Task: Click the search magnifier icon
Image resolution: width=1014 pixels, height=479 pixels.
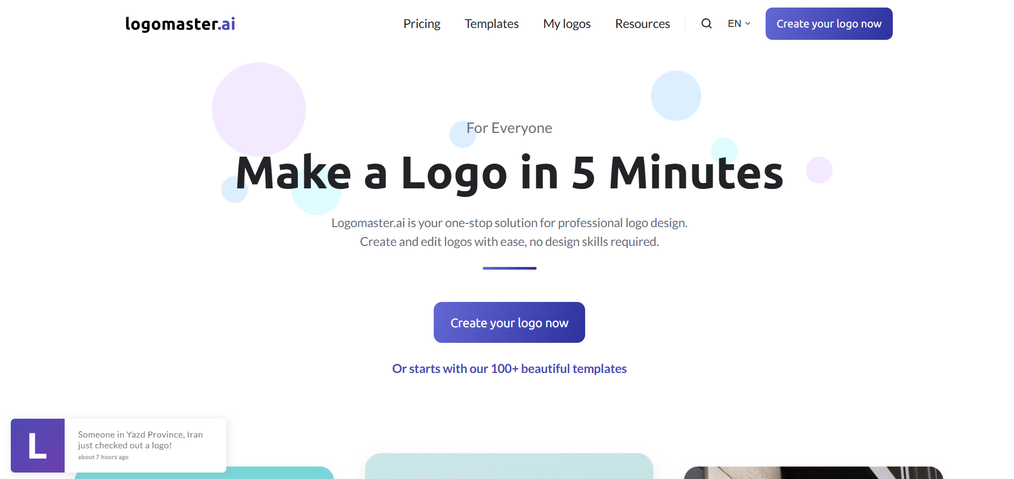Action: (x=706, y=24)
